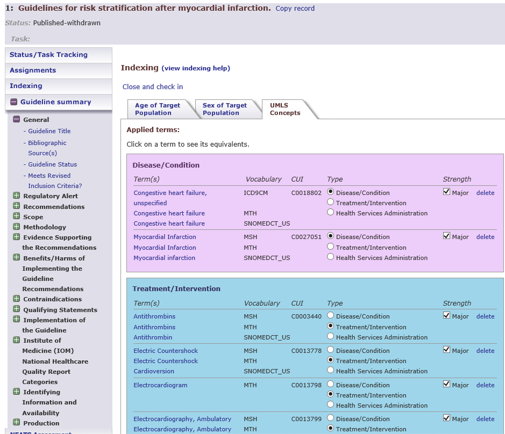This screenshot has height=434, width=505.
Task: Open the Sex of Target Population tab
Action: pyautogui.click(x=224, y=109)
